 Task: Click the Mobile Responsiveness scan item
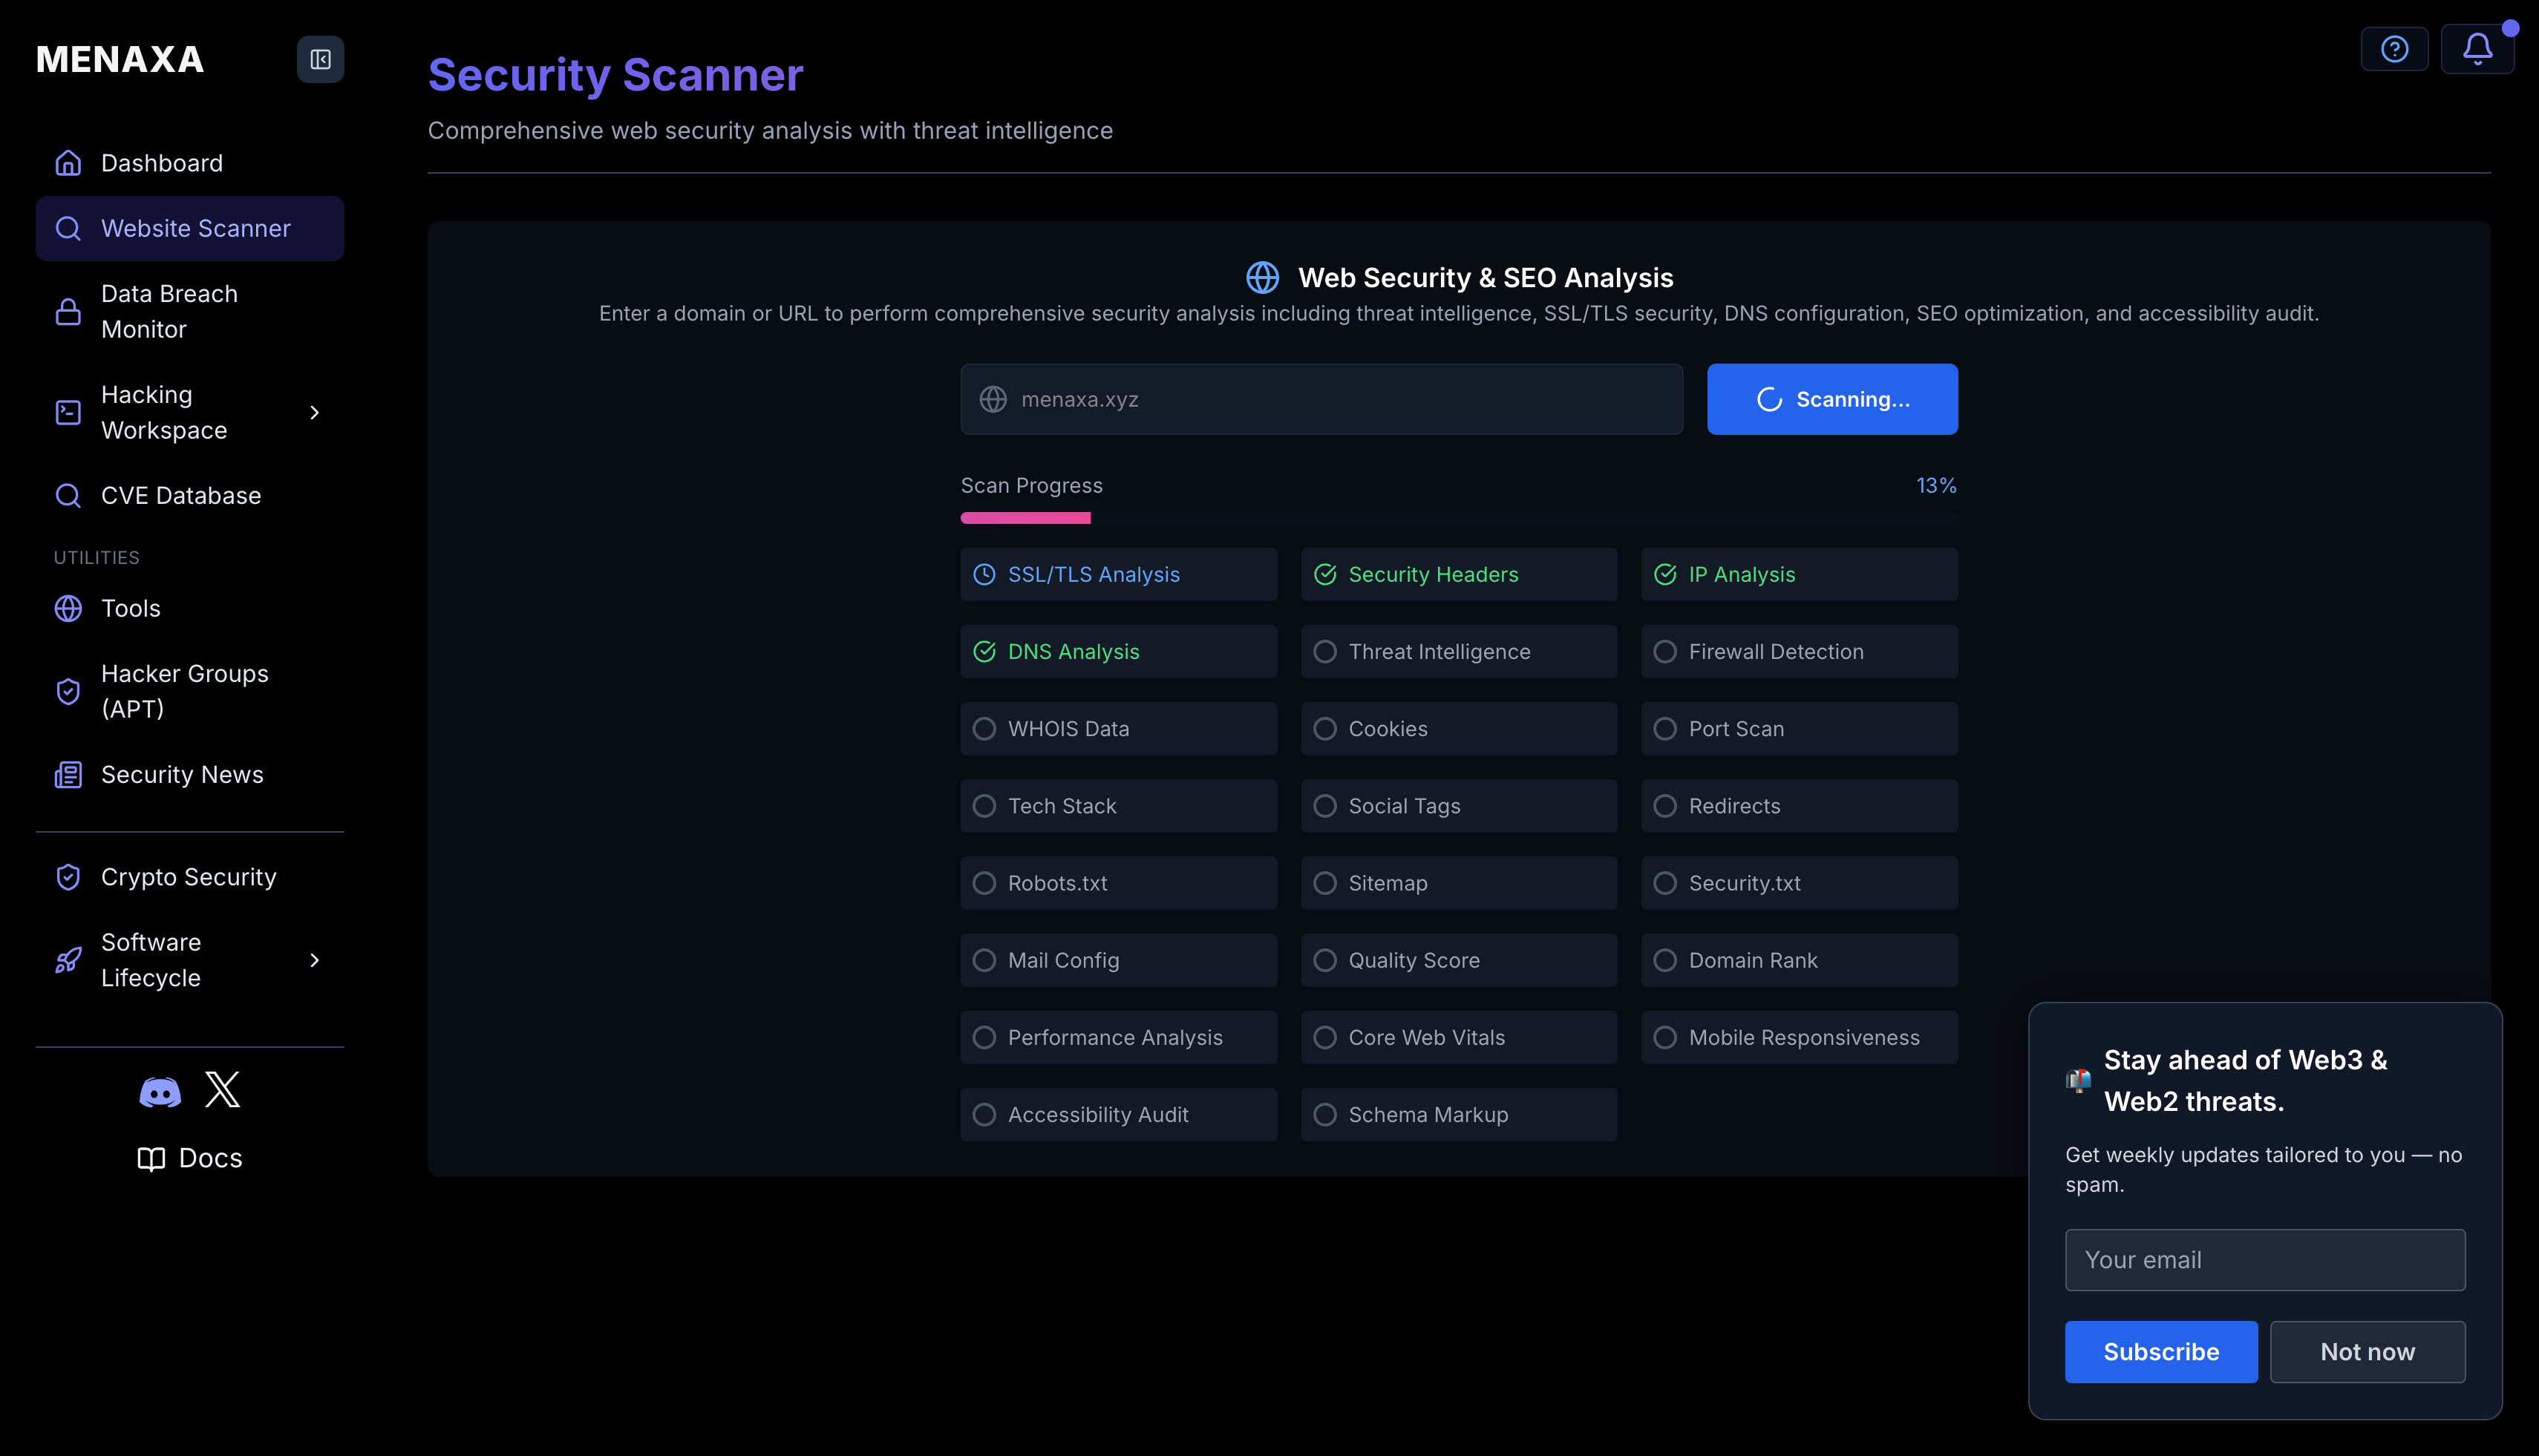1799,1038
